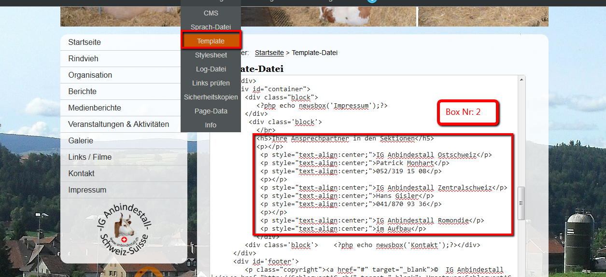Choose Page-Data in the menu
This screenshot has width=606, height=277.
(211, 111)
